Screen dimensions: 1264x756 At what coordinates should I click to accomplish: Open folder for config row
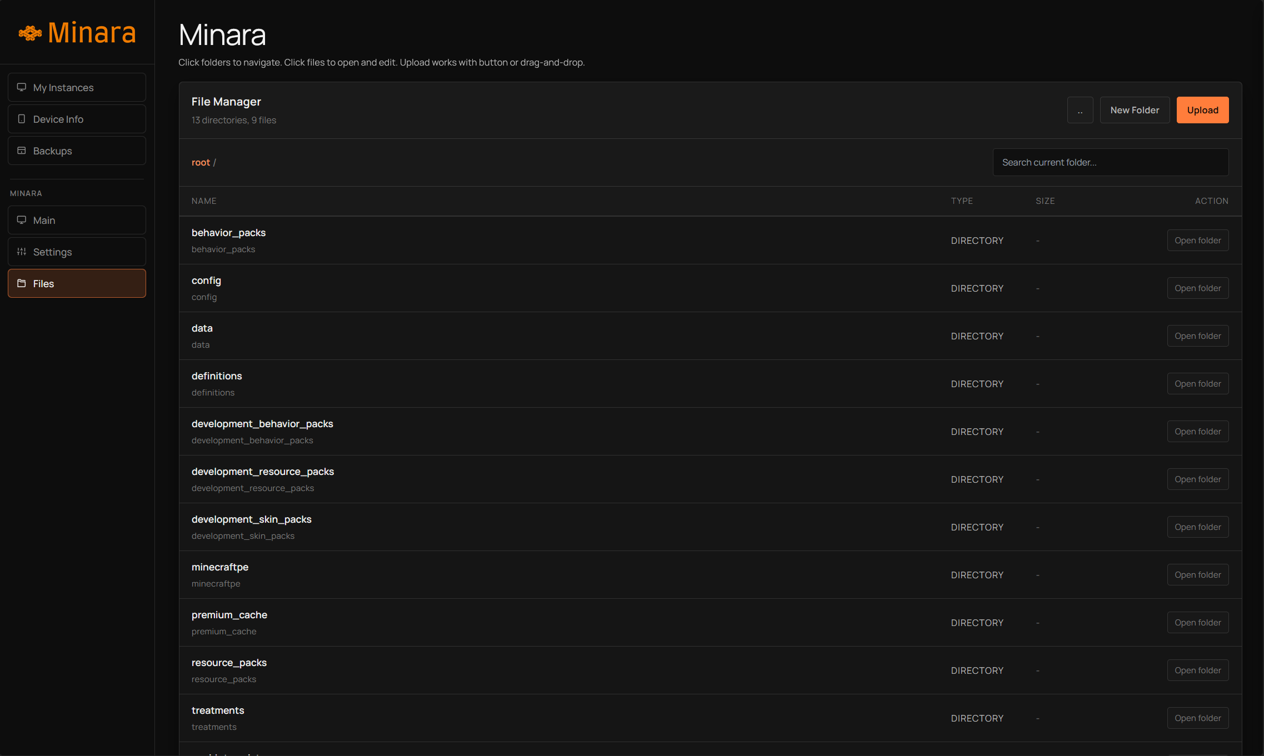pyautogui.click(x=1198, y=288)
